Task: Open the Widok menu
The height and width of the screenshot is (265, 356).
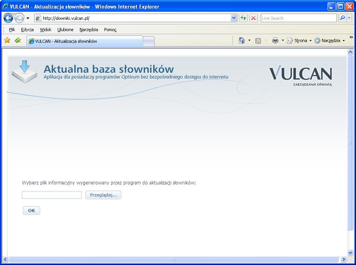Action: tap(46, 30)
